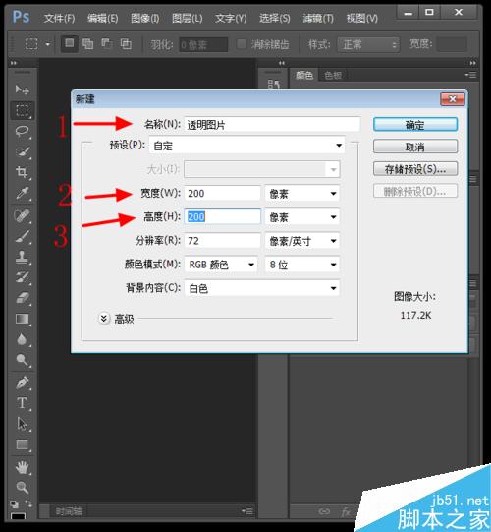Click the Subtract from Selection icon
This screenshot has height=532, width=491.
(107, 44)
